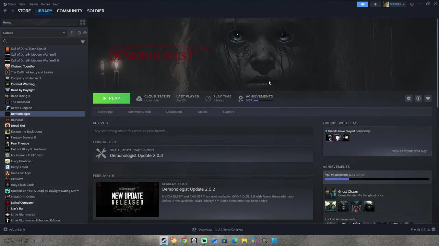This screenshot has width=439, height=246.
Task: Toggle recent activity clock filter
Action: tap(79, 33)
